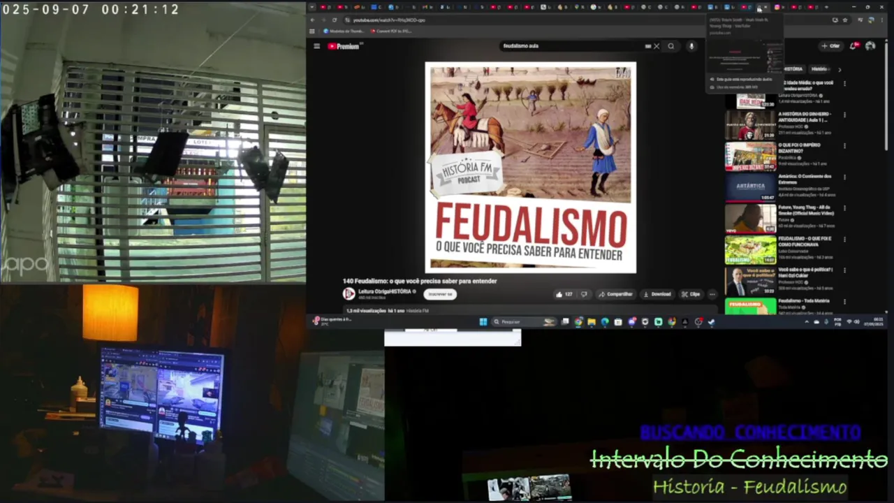Go back with the browser back arrow

pyautogui.click(x=313, y=20)
